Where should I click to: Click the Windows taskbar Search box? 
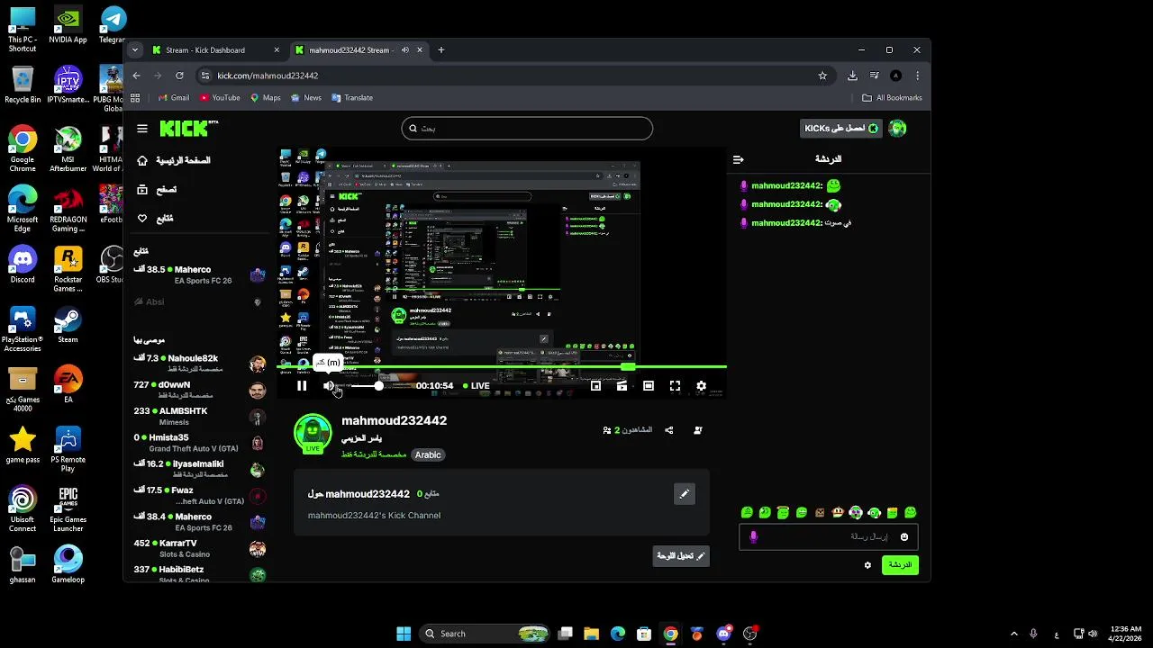pos(486,634)
